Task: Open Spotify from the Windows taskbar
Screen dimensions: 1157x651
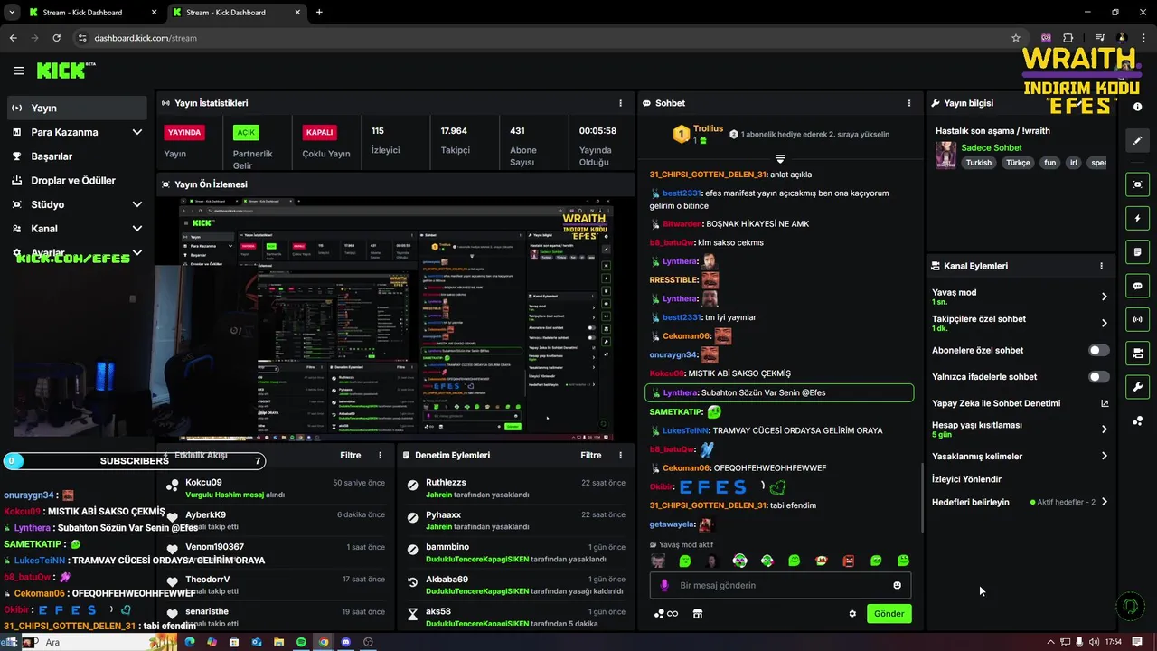Action: coord(302,642)
